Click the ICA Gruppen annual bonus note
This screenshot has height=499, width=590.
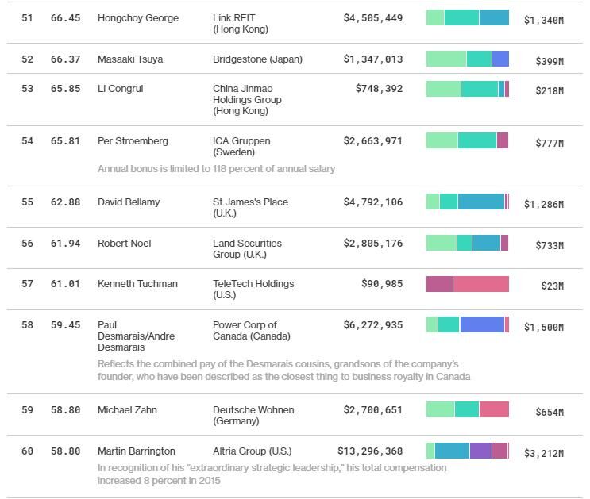click(x=216, y=169)
